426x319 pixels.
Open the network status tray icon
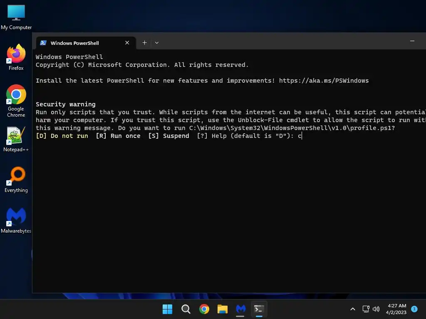366,309
